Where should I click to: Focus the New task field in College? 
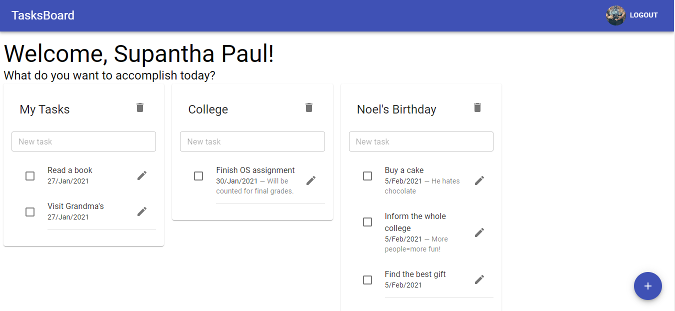point(252,141)
